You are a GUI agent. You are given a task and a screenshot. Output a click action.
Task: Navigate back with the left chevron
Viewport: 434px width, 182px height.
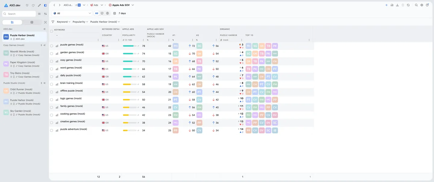[x=54, y=5]
